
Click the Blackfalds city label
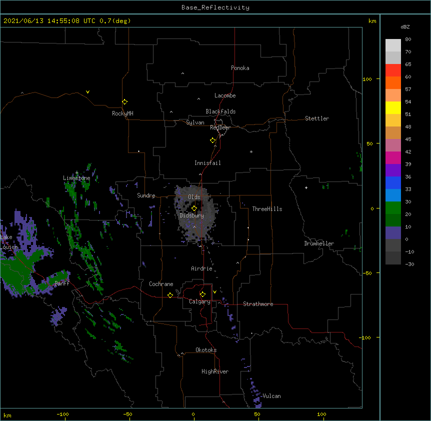220,111
